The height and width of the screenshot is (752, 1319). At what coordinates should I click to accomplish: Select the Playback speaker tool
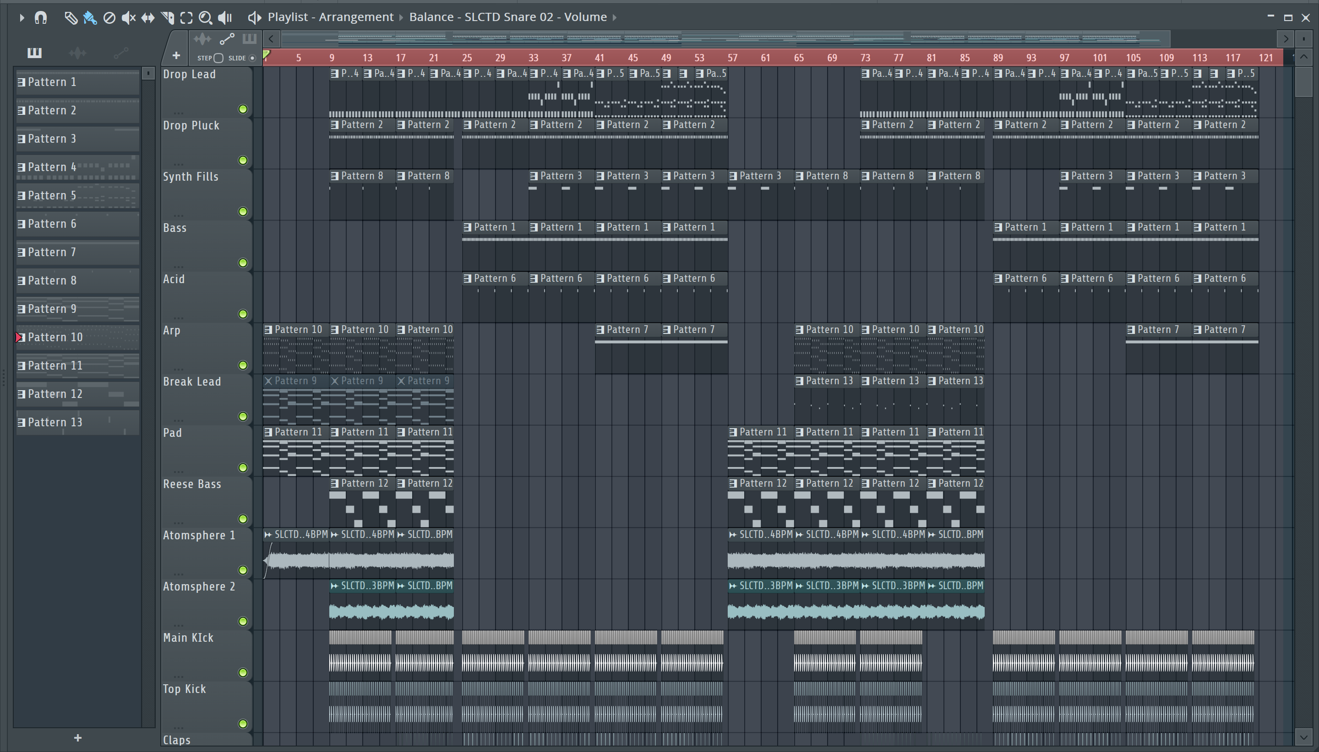point(225,18)
